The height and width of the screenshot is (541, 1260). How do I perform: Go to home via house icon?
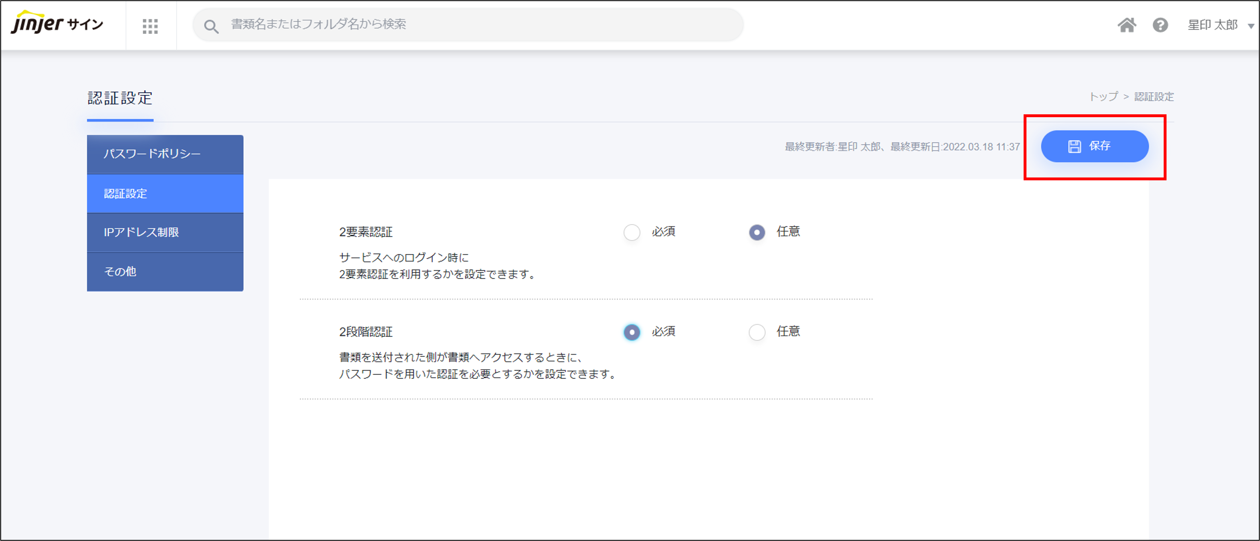pos(1127,25)
